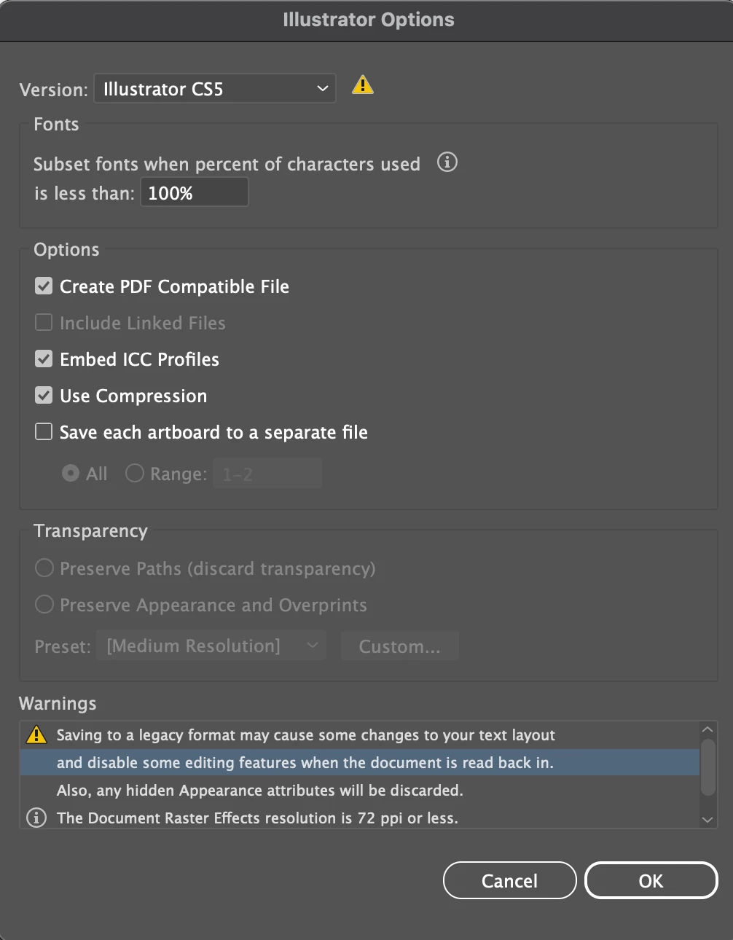Click the info icon next to subset fonts
The image size is (733, 940).
click(x=447, y=162)
